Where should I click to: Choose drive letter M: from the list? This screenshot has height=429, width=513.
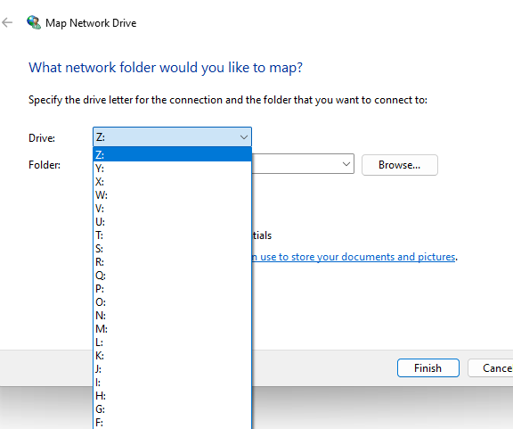tap(173, 329)
